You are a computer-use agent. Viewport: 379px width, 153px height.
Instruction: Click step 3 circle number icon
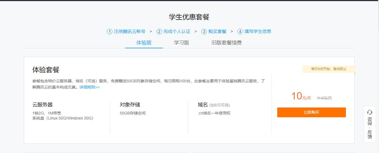(204, 32)
